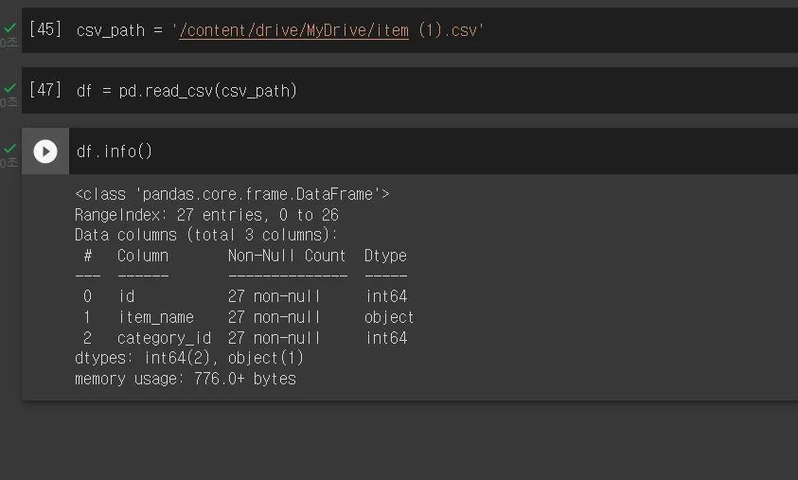
Task: Click the Non-Null Count header in output
Action: click(287, 256)
